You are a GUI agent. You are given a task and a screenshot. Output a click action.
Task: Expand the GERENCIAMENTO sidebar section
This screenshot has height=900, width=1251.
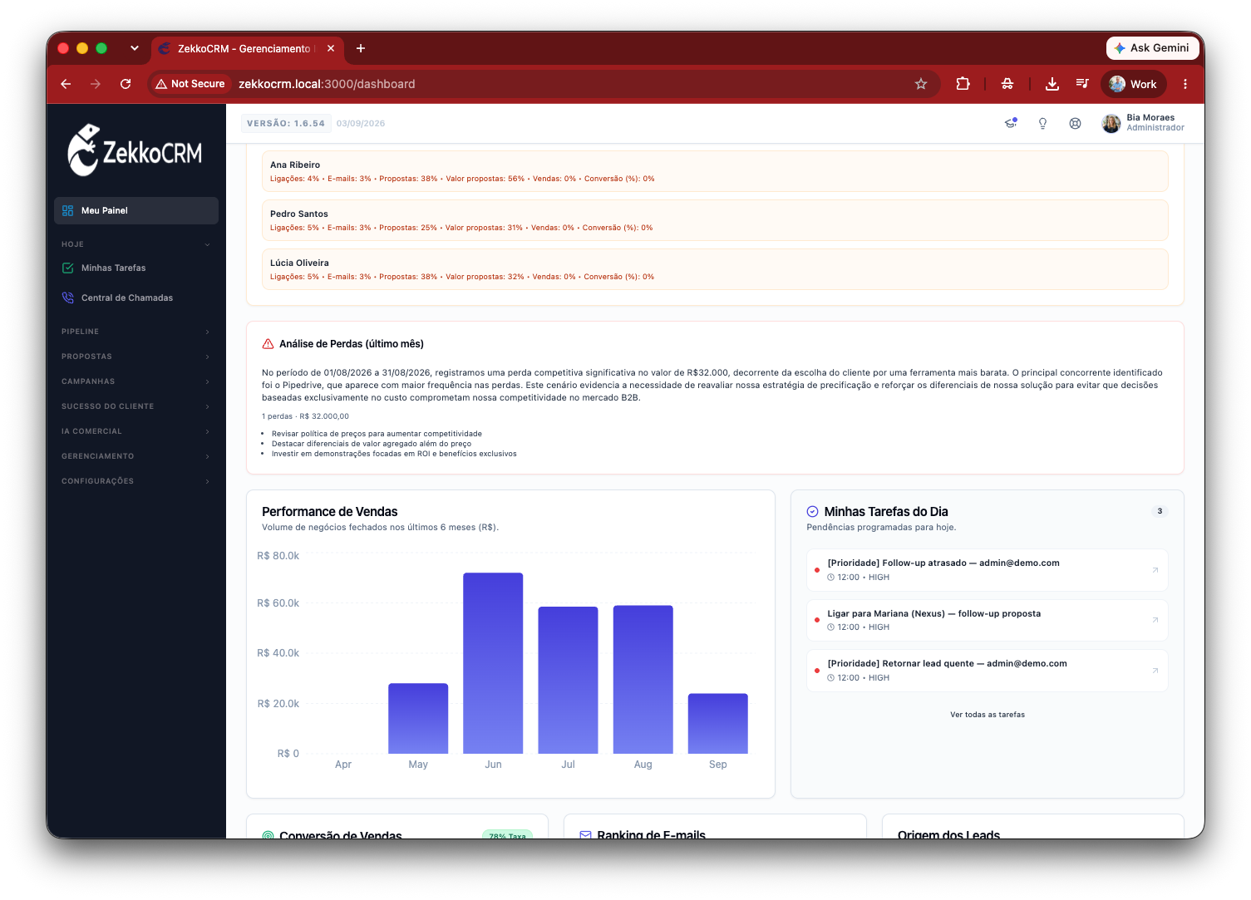136,456
